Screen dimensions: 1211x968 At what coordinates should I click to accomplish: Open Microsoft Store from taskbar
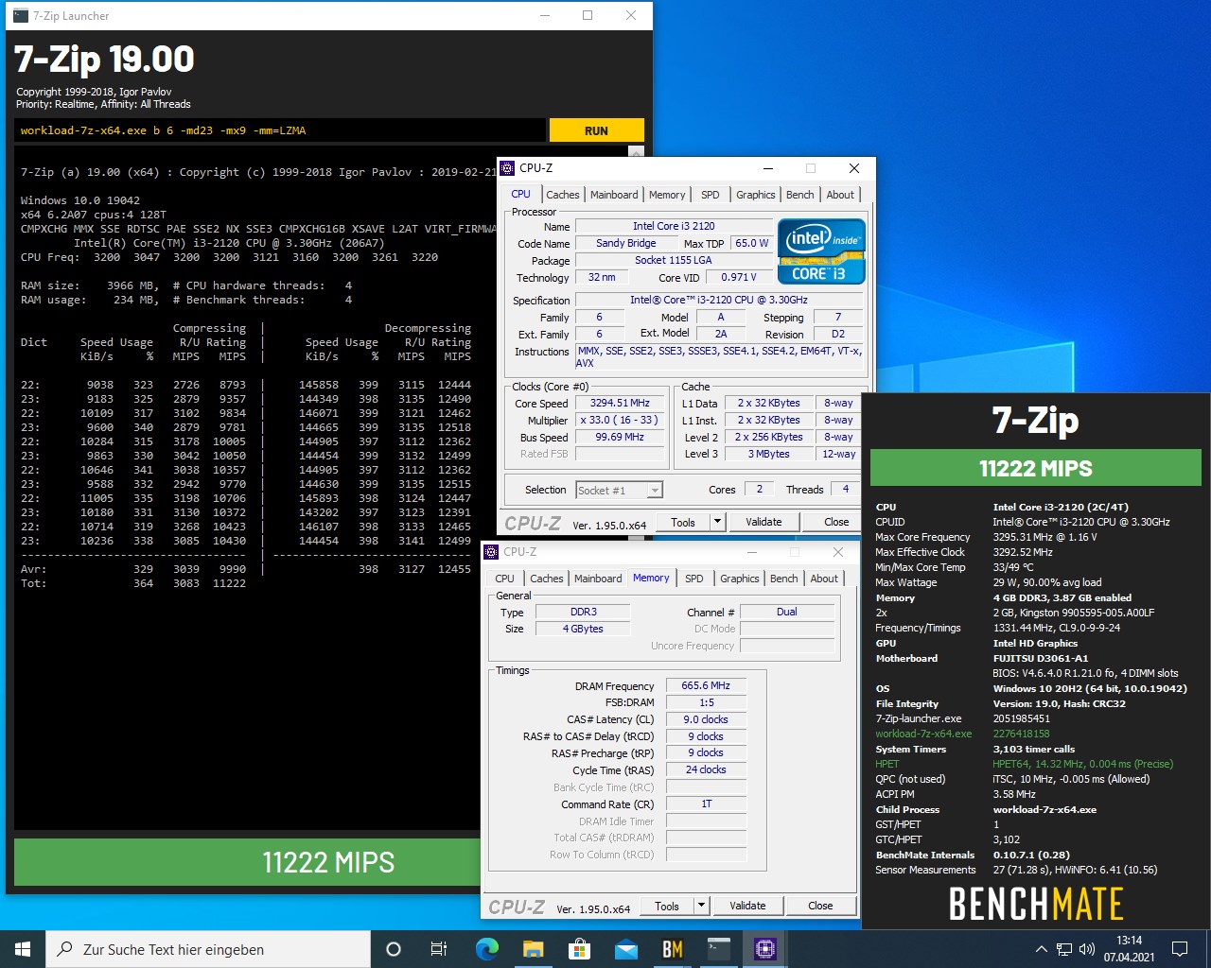point(579,949)
